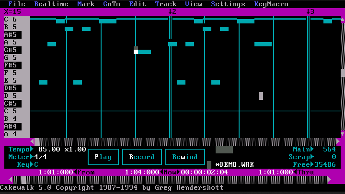Open the Track menu
The image size is (345, 194).
pyautogui.click(x=165, y=4)
